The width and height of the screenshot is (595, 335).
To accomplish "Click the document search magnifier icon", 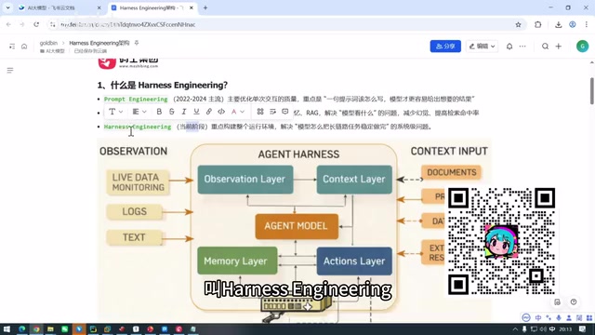I will pos(545,47).
